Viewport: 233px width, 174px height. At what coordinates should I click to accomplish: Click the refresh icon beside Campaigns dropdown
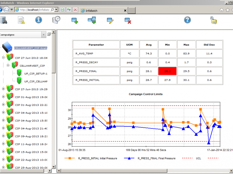point(49,34)
